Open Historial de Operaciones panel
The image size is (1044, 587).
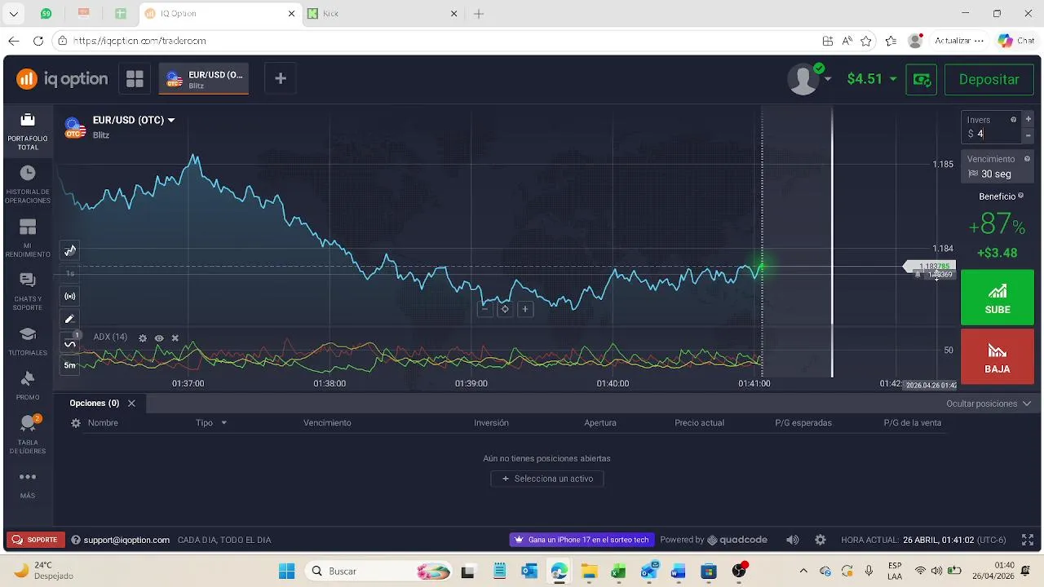click(x=28, y=184)
